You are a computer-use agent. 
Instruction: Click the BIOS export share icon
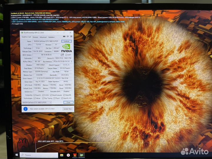[62, 55]
